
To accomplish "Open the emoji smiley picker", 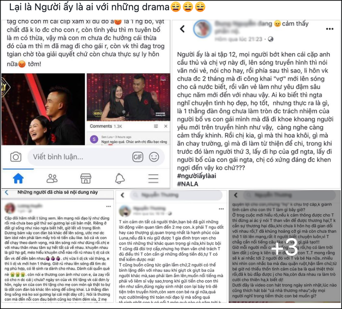I will (x=154, y=157).
